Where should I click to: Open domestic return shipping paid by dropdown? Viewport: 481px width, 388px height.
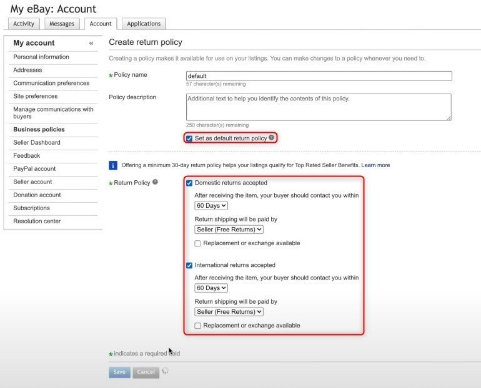pos(229,230)
